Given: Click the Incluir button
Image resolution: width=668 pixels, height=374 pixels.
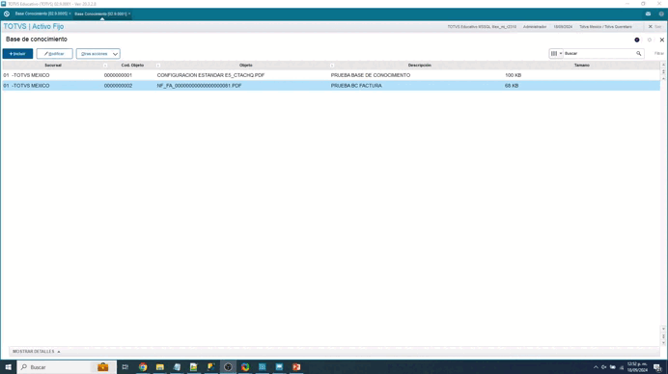Looking at the screenshot, I should pos(17,54).
